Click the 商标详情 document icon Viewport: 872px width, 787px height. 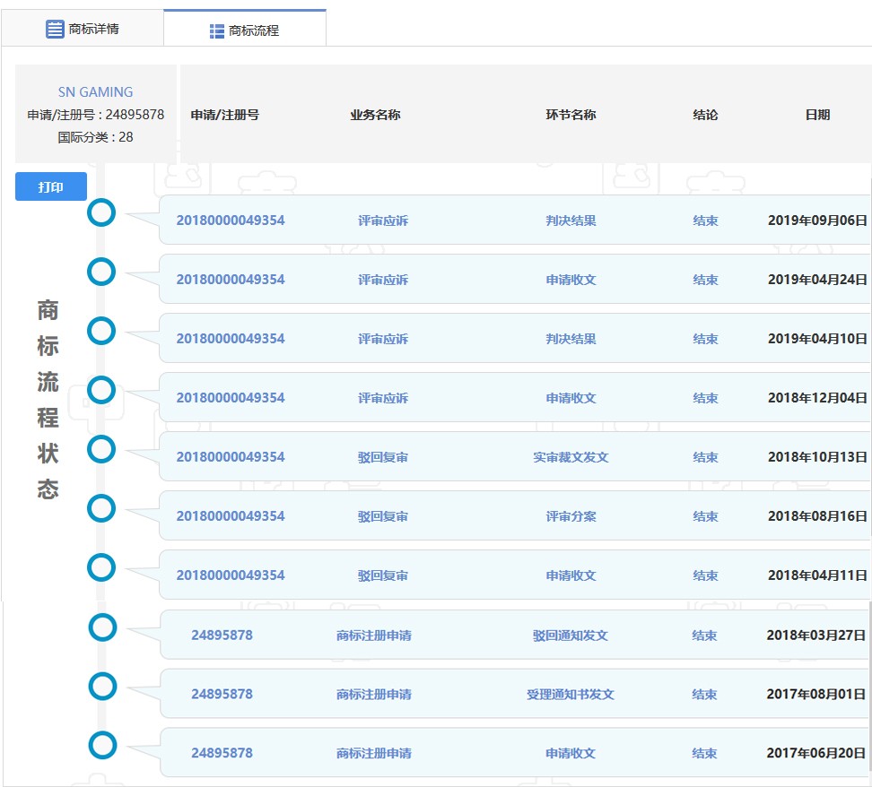(x=55, y=29)
